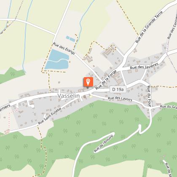Click the hairpin bend of the forest road

click(x=140, y=129)
